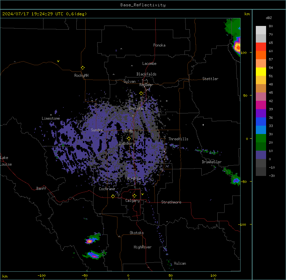Click the Base_Reflectivity title

[143, 5]
